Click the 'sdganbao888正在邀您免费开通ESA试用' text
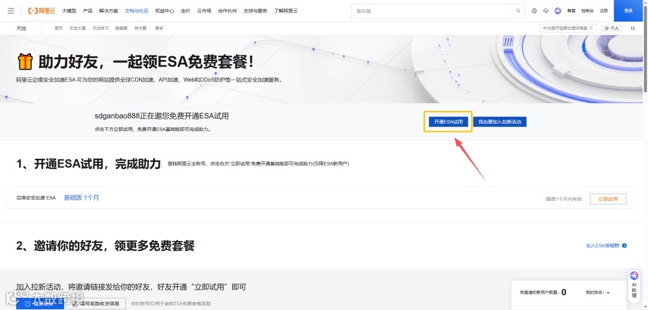 [x=161, y=116]
